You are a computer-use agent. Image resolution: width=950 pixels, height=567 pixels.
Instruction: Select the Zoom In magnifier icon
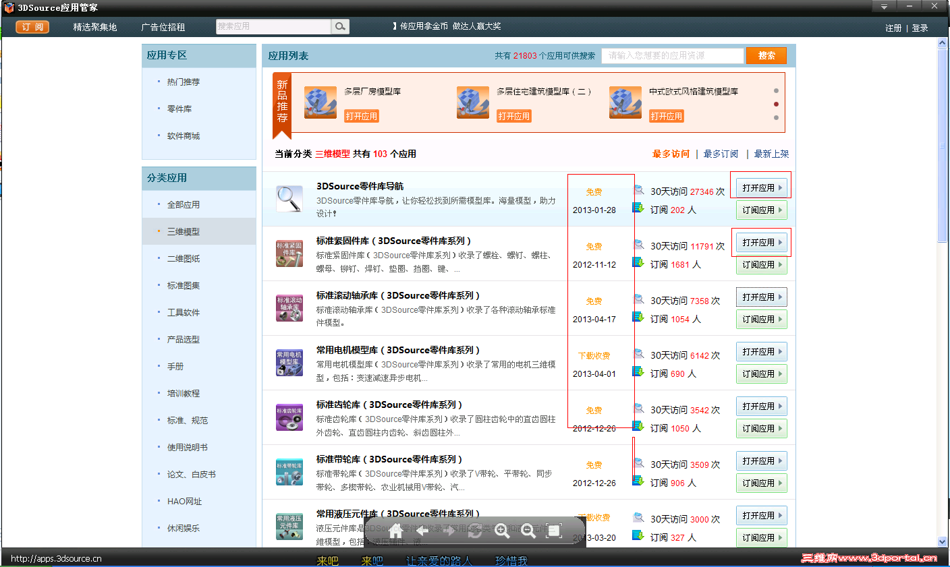[502, 531]
